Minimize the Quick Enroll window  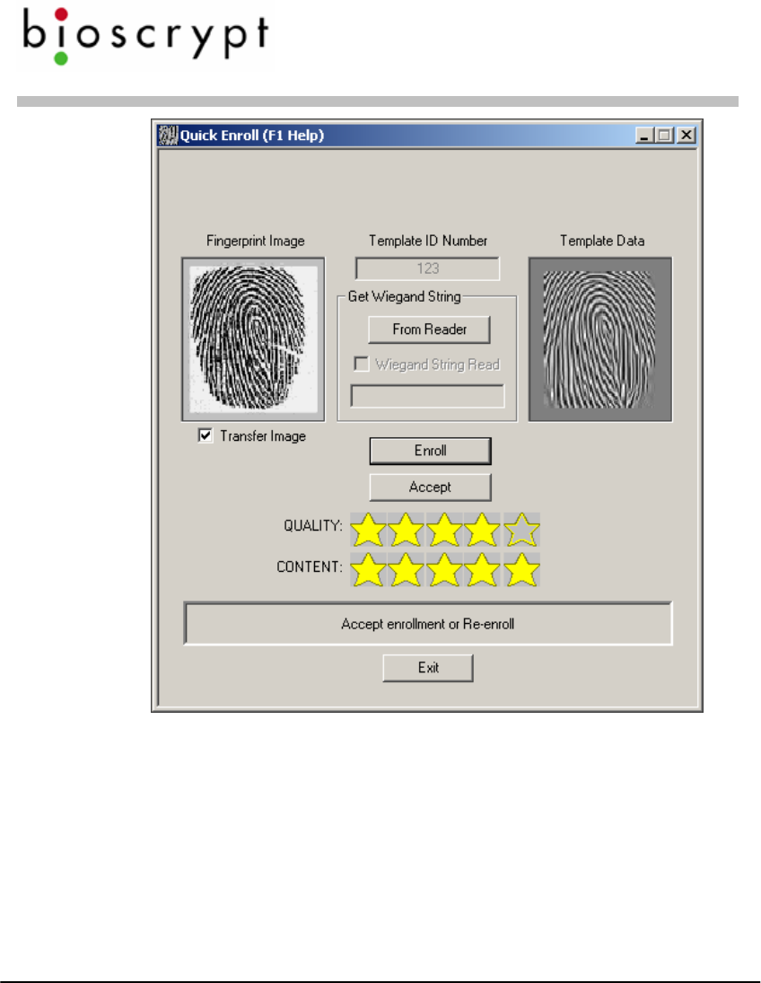(645, 135)
